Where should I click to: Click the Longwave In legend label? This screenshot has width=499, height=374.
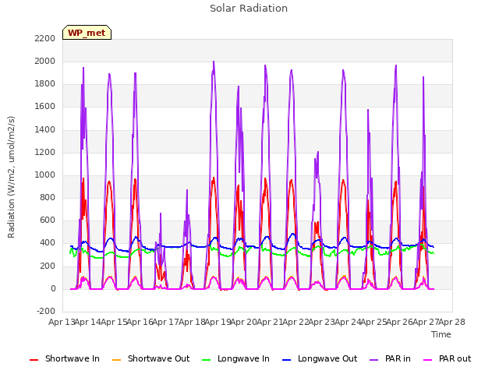[243, 358]
